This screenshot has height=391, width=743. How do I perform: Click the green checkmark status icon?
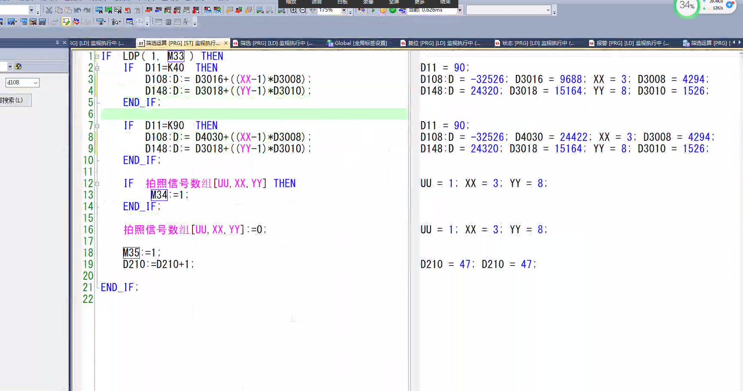coord(393,10)
